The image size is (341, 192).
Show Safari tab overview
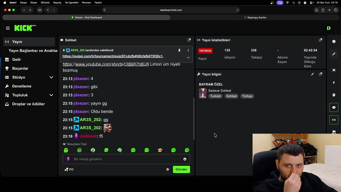point(336,10)
